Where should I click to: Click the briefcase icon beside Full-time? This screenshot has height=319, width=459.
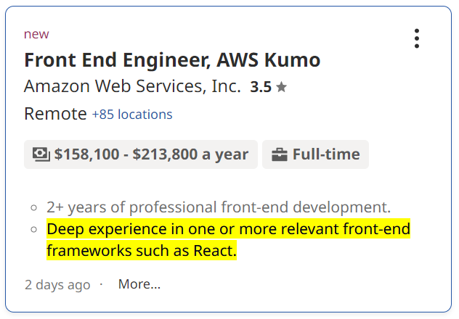tap(280, 154)
